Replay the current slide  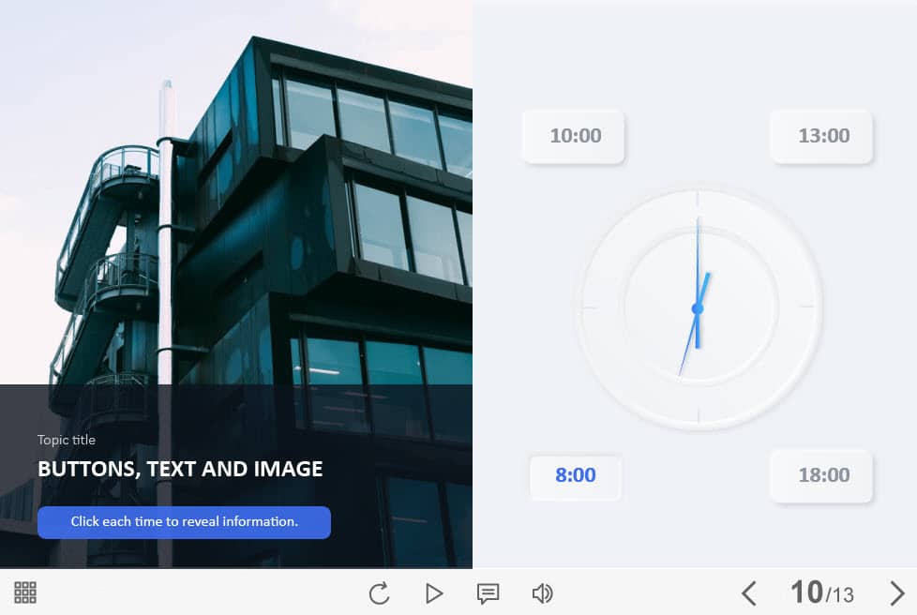coord(379,592)
